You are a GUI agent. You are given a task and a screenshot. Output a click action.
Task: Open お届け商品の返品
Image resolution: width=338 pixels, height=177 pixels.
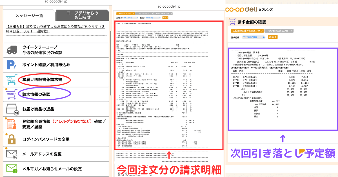56,109
